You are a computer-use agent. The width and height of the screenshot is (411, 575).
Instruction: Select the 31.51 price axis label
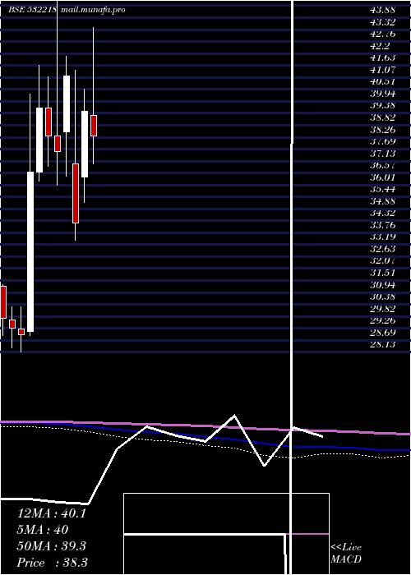tap(383, 274)
